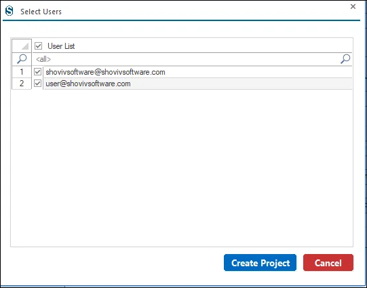Screen dimensions: 367x288
Task: Click the red Cancel button
Action: tap(328, 263)
